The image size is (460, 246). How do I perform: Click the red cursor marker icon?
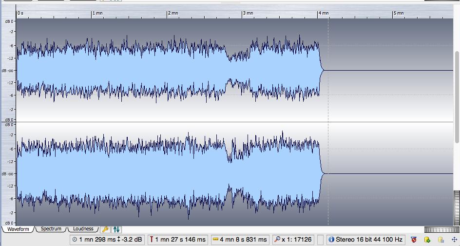pos(152,240)
